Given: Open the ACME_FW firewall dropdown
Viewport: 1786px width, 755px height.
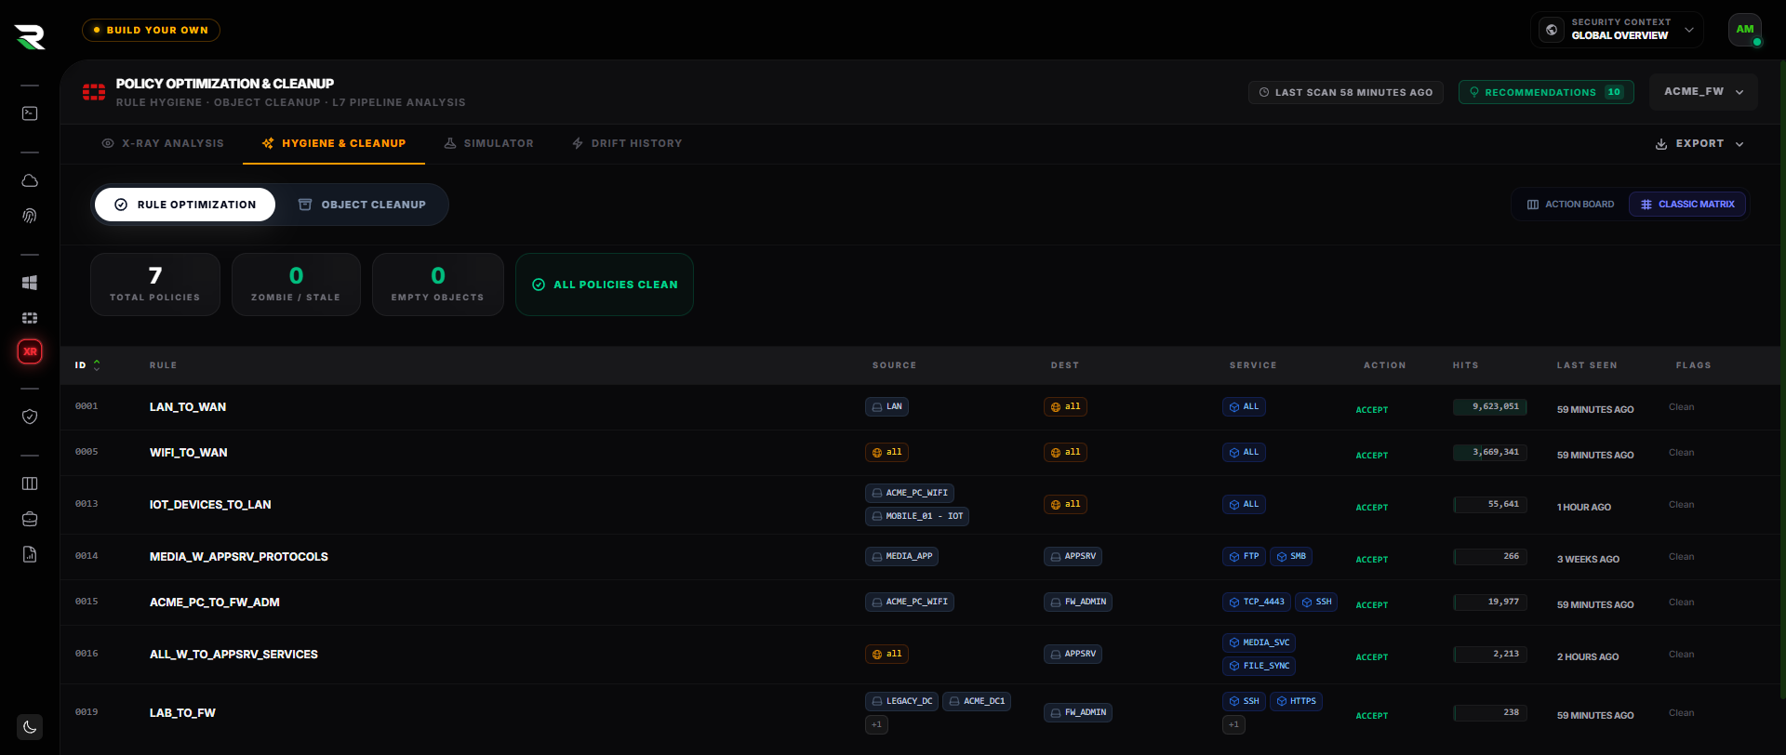Looking at the screenshot, I should click(1703, 92).
